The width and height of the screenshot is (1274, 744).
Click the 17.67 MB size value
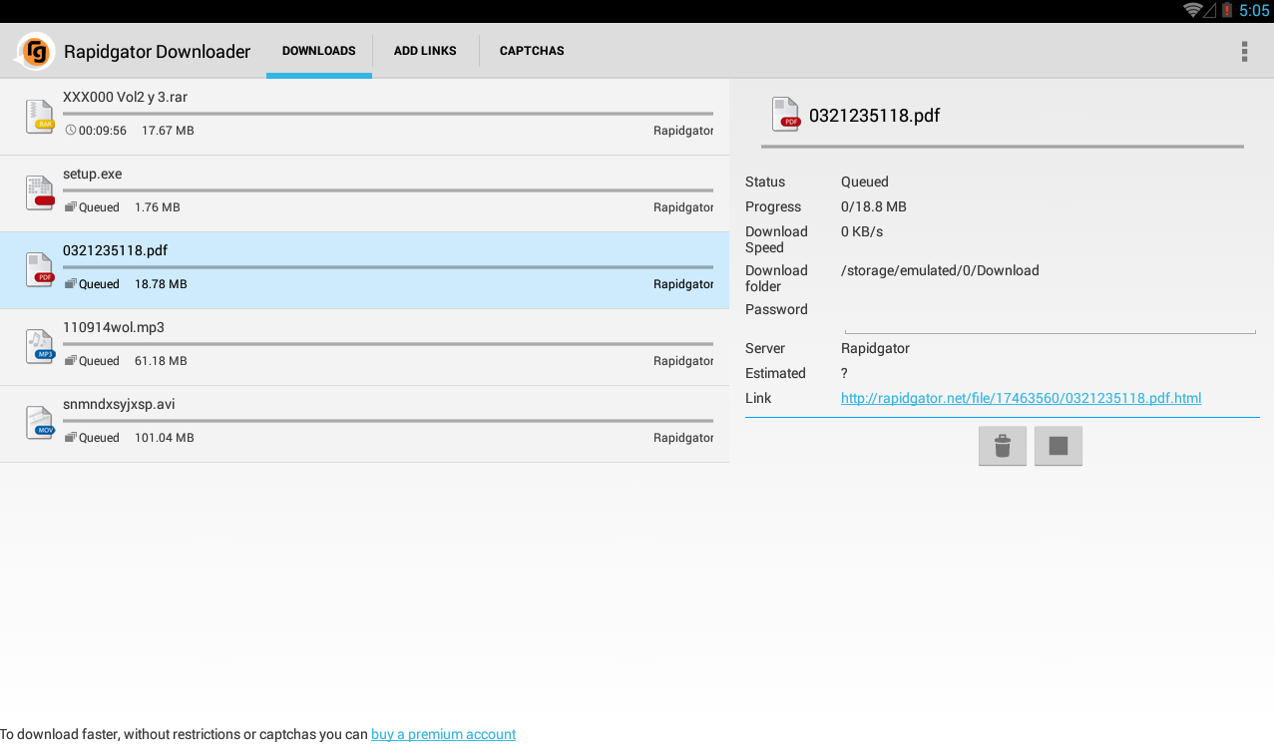click(168, 131)
